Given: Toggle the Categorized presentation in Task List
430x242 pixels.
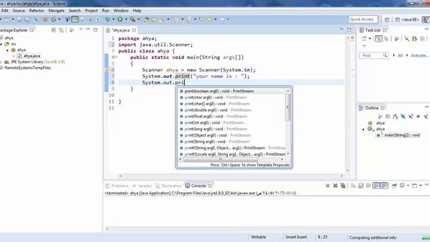Looking at the screenshot, I should click(x=379, y=39).
